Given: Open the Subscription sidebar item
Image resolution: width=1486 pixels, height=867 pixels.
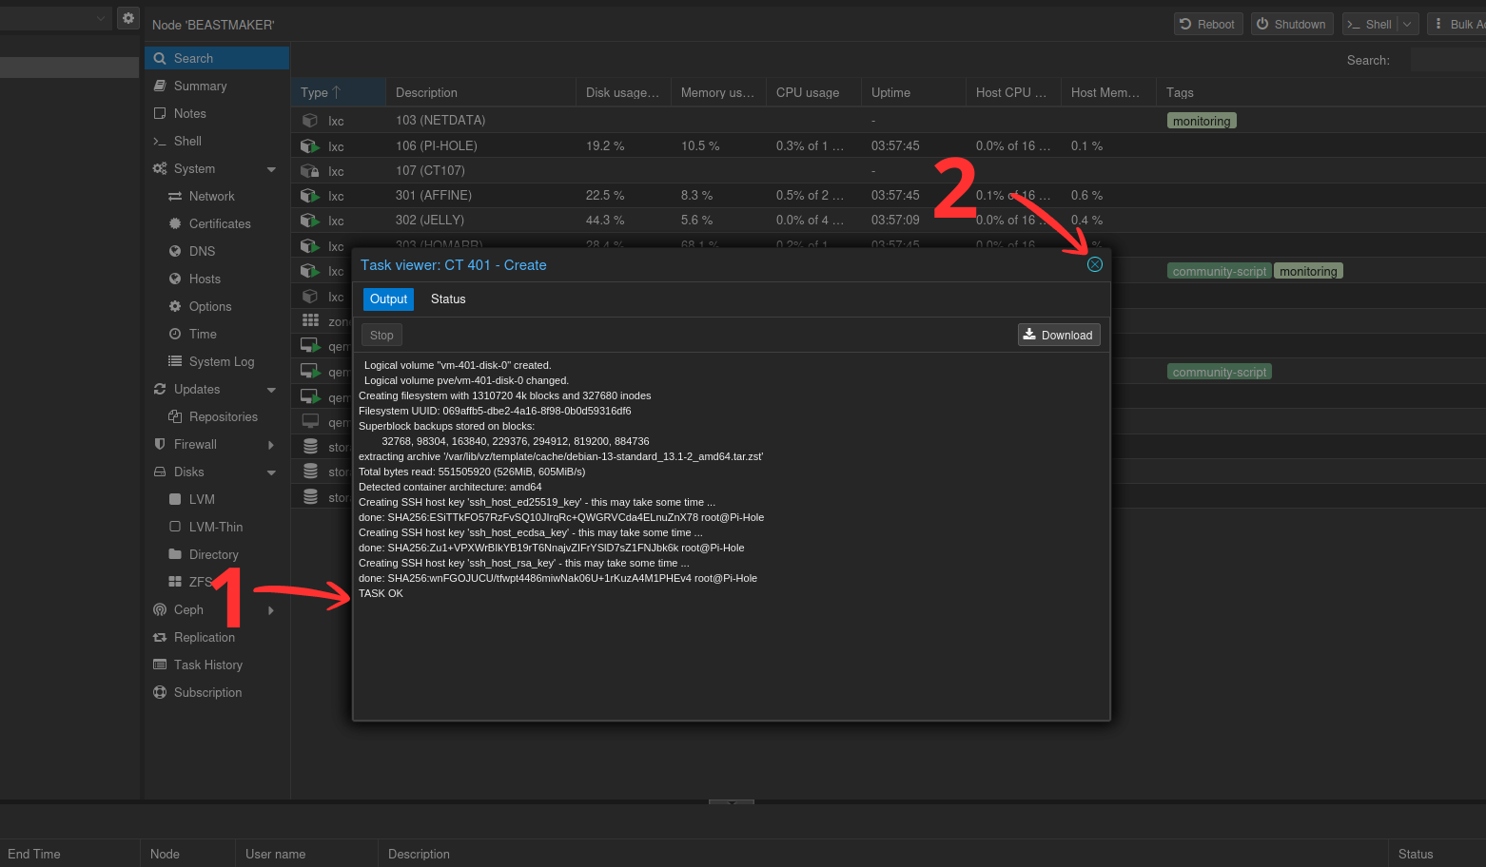Looking at the screenshot, I should [x=217, y=692].
